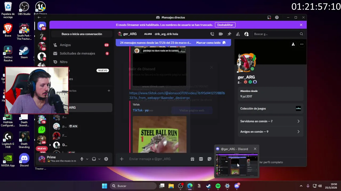Open the server with badge 78
Image resolution: width=341 pixels, height=191 pixels.
pos(42,120)
